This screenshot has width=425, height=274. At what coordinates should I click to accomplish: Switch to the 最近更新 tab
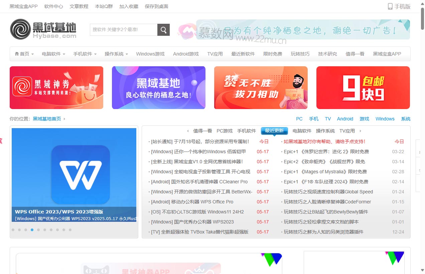coord(274,131)
